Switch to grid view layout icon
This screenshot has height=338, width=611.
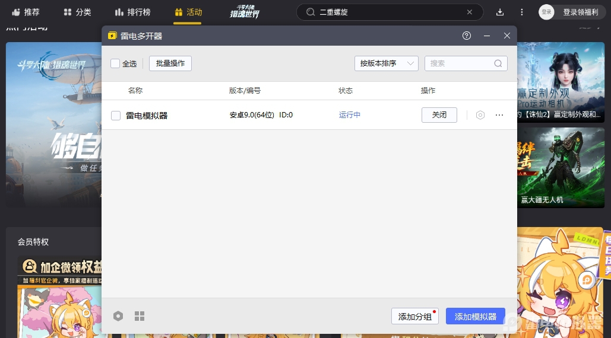(140, 316)
